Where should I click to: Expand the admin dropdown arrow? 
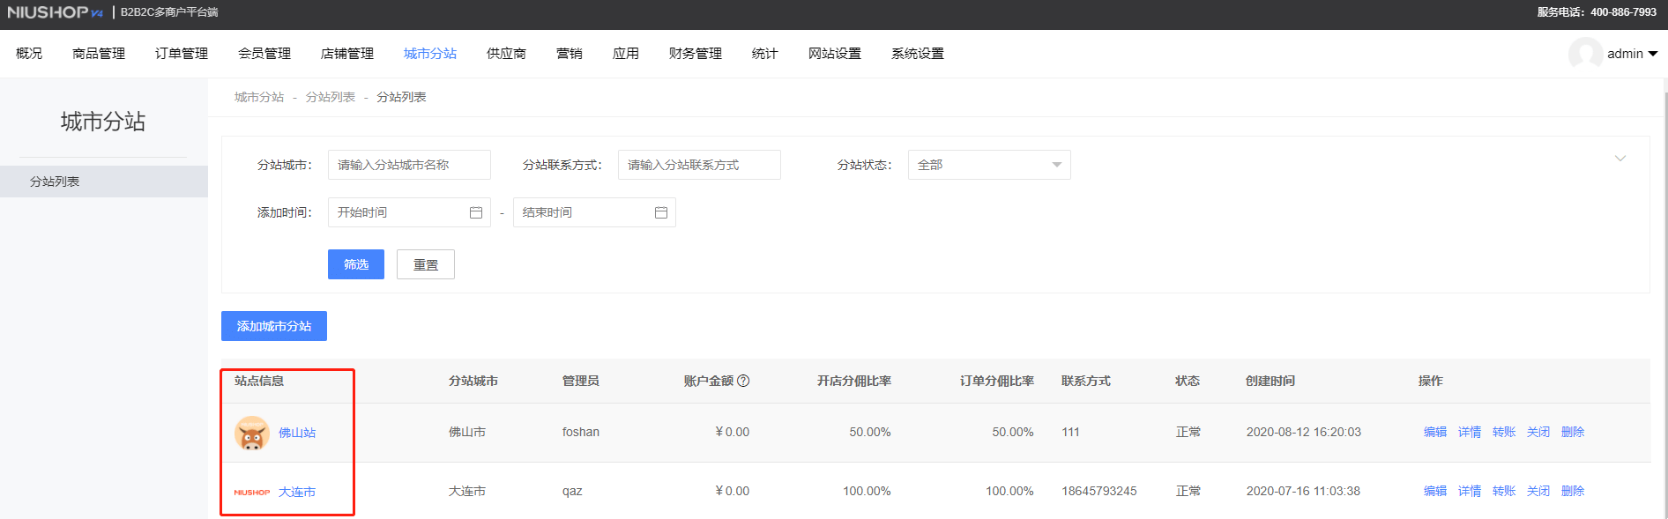[x=1653, y=54]
